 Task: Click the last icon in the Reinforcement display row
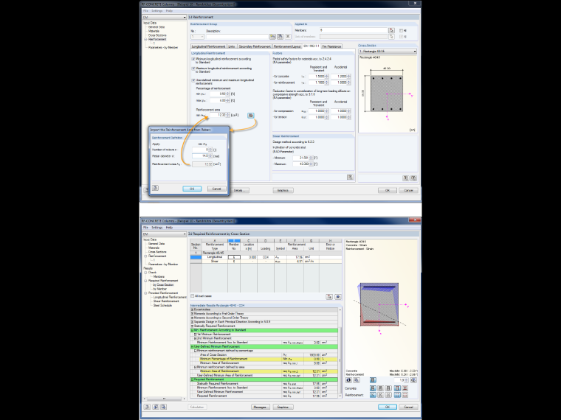coord(405,395)
